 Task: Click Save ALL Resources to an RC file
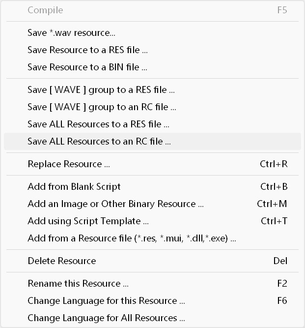[99, 142]
